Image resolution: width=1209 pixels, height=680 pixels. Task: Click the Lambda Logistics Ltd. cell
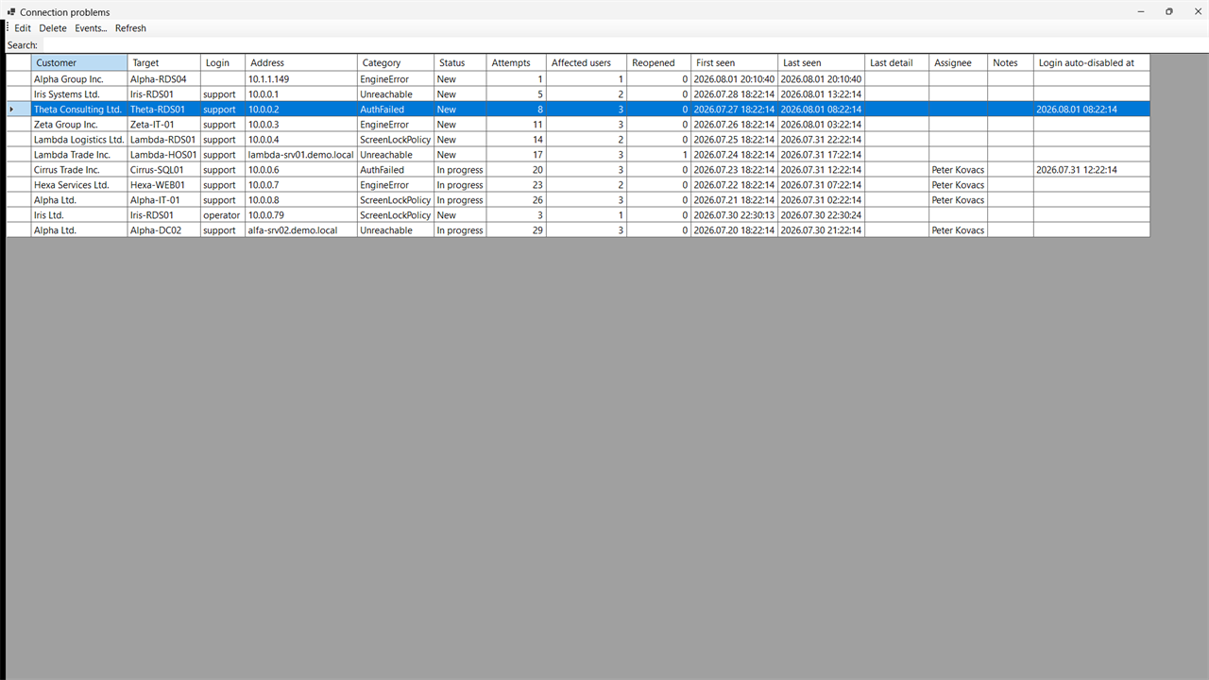coord(79,140)
